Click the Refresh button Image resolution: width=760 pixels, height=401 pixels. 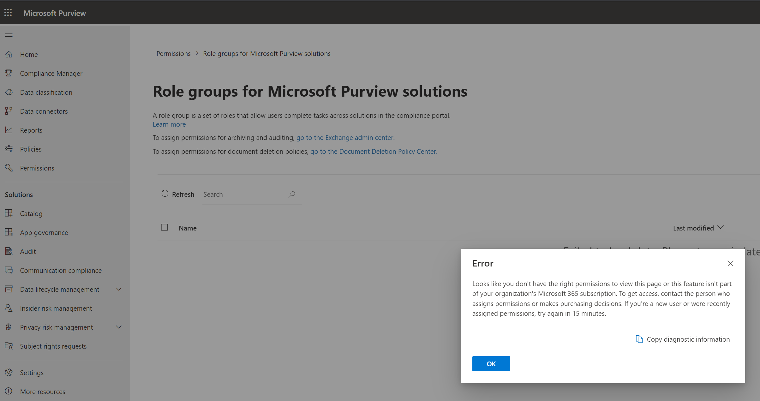pos(178,194)
